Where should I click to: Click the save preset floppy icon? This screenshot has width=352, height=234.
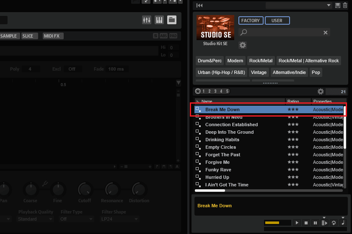338,5
